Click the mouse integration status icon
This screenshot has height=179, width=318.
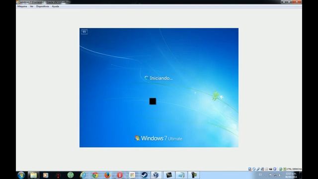(x=280, y=169)
